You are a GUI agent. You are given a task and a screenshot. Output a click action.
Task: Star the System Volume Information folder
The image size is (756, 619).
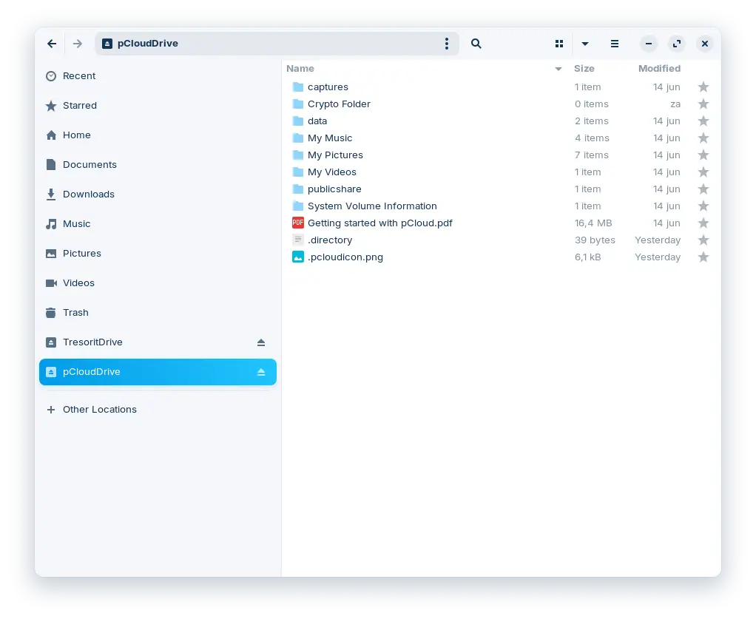click(703, 206)
